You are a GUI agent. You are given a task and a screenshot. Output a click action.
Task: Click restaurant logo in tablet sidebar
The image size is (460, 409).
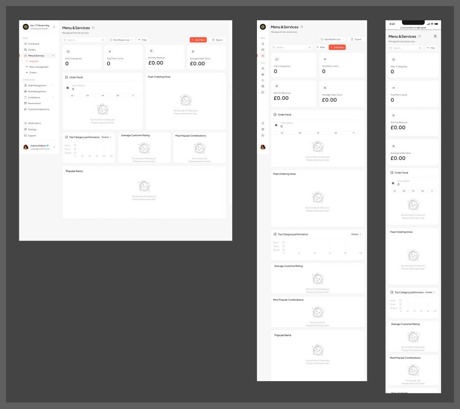[x=263, y=27]
